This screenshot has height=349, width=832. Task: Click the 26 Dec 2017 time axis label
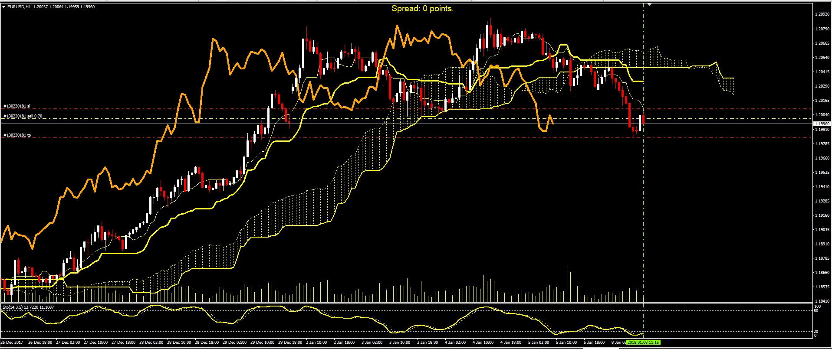(x=12, y=342)
